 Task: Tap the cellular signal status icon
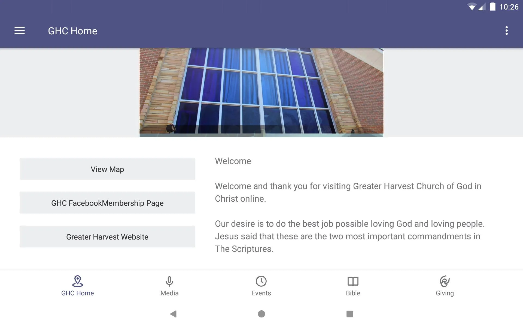point(482,7)
